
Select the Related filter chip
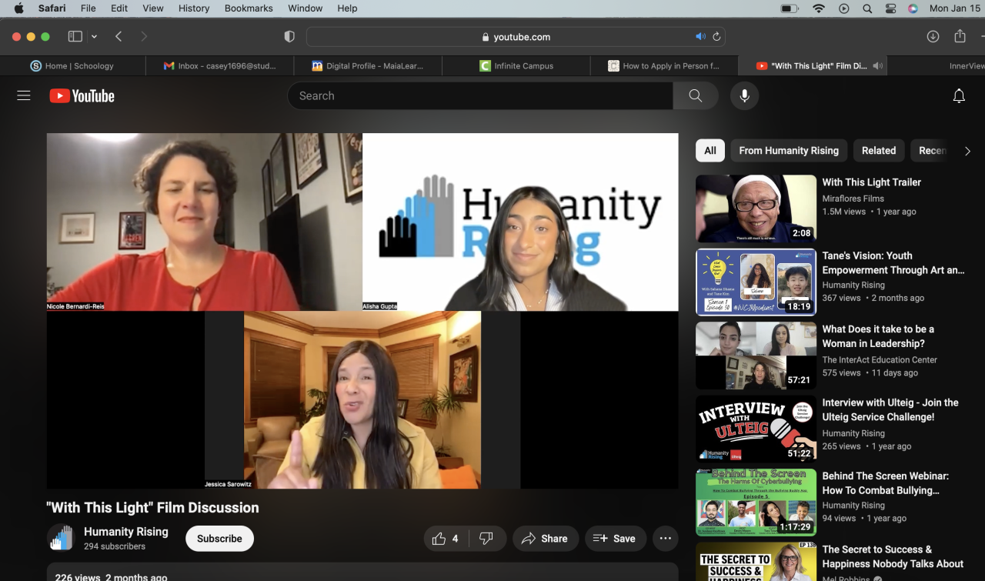tap(879, 151)
